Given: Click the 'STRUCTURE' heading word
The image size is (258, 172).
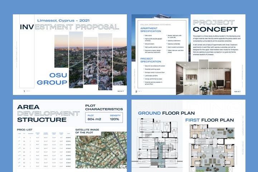Looking at the screenshot, I should click(42, 120).
